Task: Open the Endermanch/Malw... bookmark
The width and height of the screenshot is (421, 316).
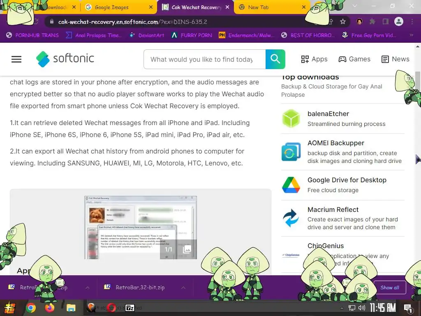Action: (247, 35)
